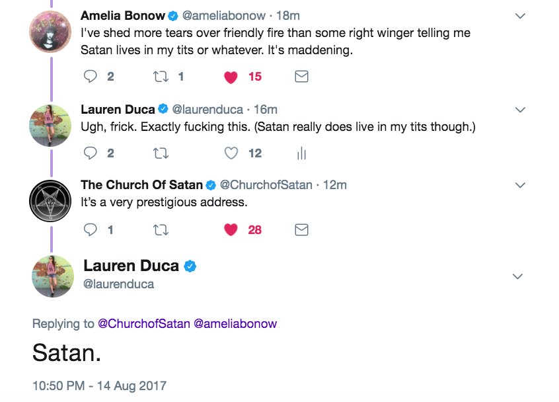The image size is (559, 402).
Task: Open dropdown on main Lauren Duca tweet
Action: (x=518, y=276)
